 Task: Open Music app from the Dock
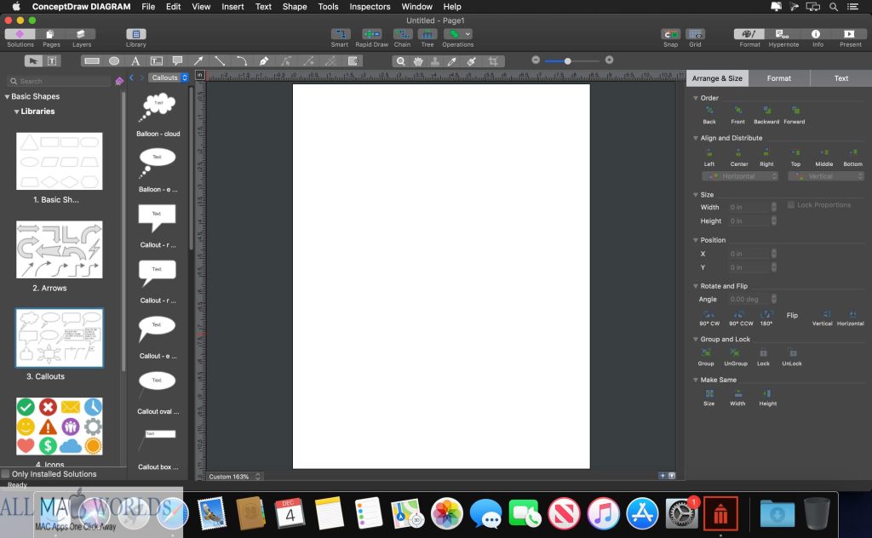603,513
